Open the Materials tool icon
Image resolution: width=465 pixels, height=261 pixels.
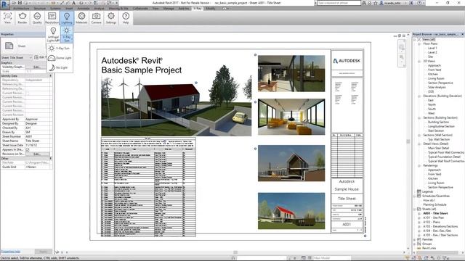coord(81,17)
